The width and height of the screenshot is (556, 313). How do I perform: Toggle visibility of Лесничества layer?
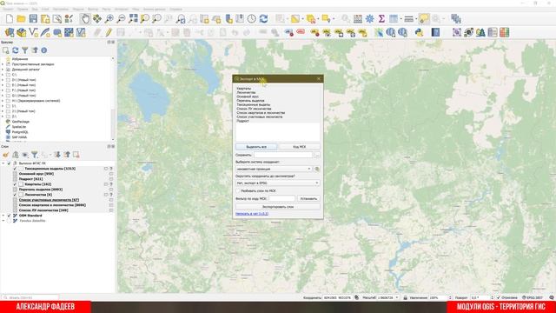click(x=15, y=195)
